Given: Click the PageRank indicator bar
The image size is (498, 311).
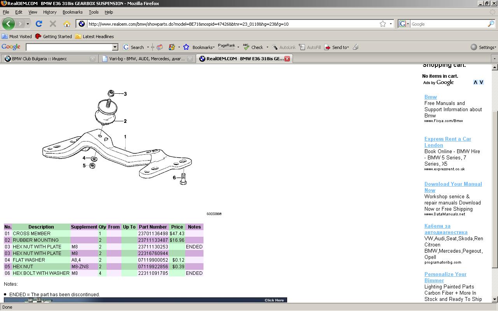Looking at the screenshot, I should (226, 47).
